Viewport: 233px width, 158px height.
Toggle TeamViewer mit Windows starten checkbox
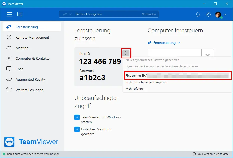coord(77,117)
